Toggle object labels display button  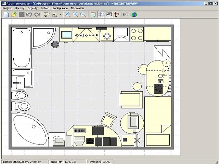tap(109, 14)
